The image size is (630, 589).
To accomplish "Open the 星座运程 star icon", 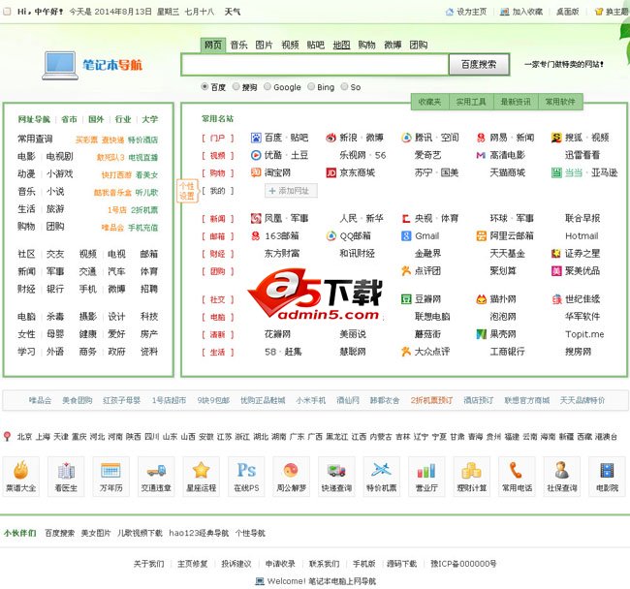I will pos(201,470).
